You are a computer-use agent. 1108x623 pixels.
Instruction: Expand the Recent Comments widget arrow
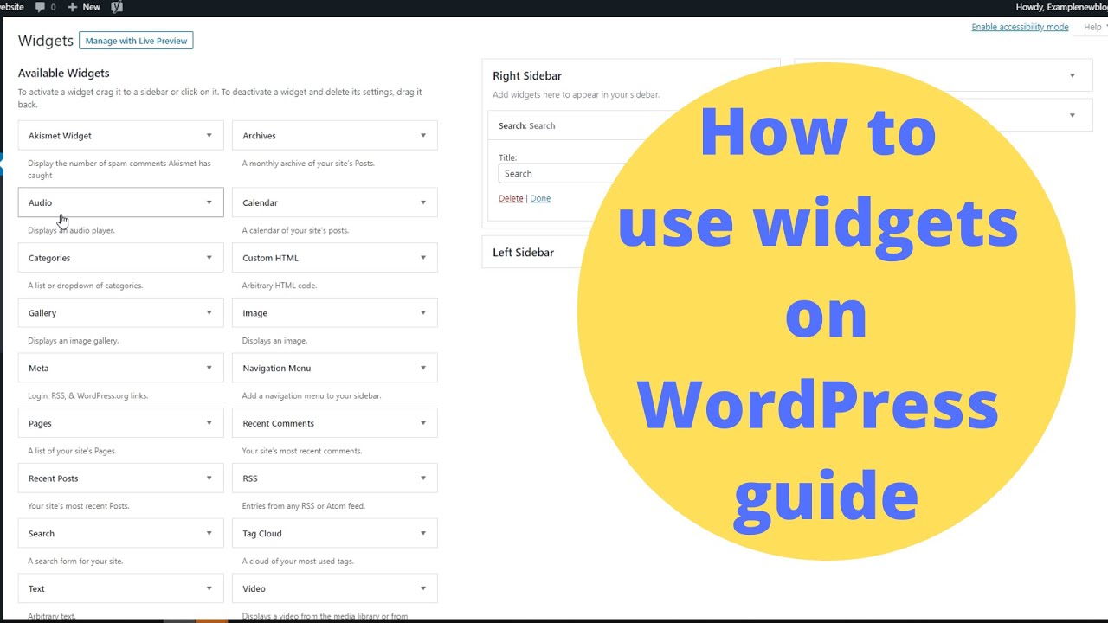click(423, 423)
